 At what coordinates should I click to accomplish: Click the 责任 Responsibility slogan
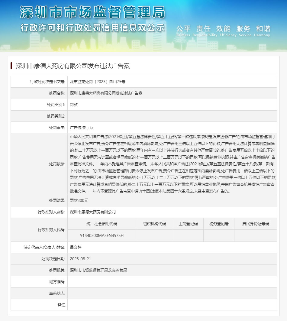pyautogui.click(x=205, y=31)
